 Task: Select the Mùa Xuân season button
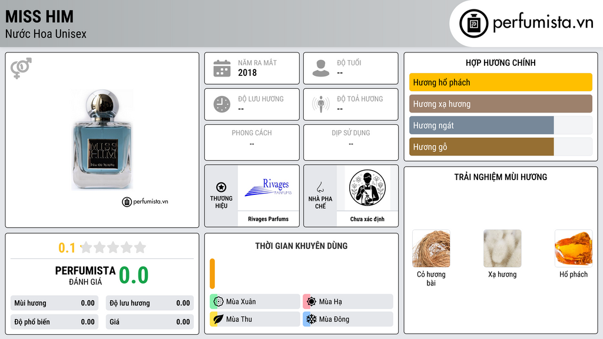(x=255, y=302)
